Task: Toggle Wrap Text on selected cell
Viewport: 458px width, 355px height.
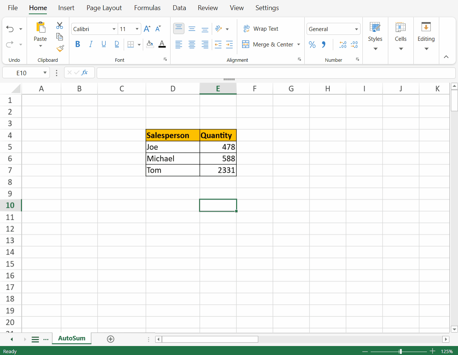Action: 261,29
